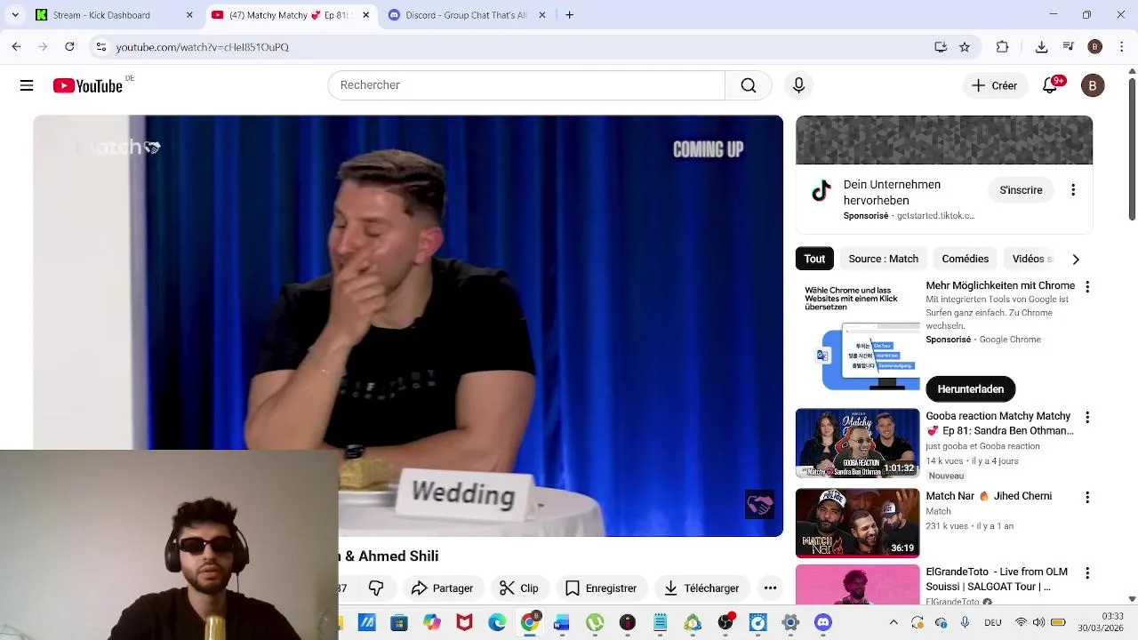Show hidden system tray icons
The width and height of the screenshot is (1138, 640).
pyautogui.click(x=894, y=622)
